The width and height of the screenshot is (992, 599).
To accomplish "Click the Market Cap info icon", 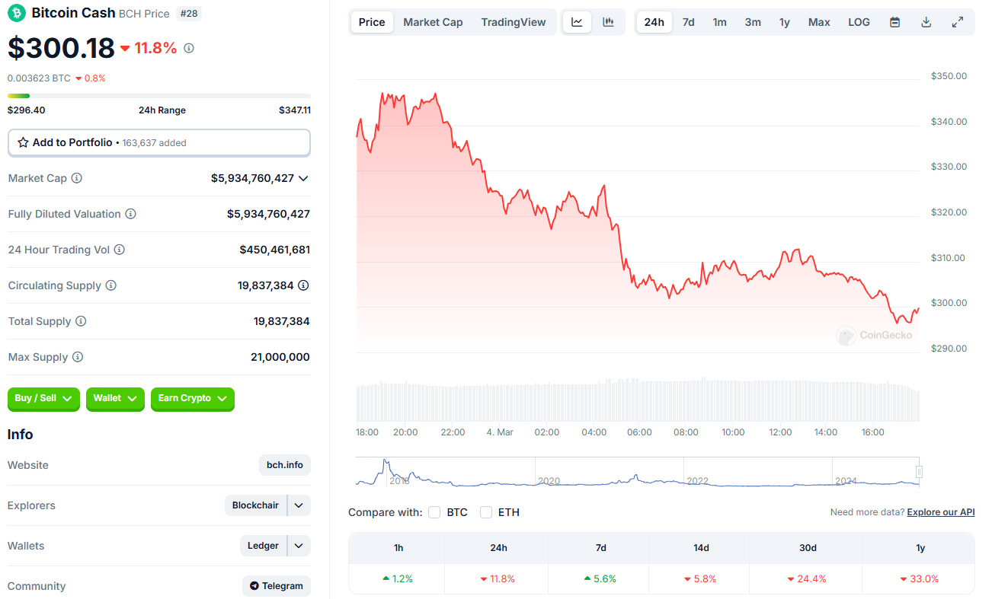I will pyautogui.click(x=76, y=178).
